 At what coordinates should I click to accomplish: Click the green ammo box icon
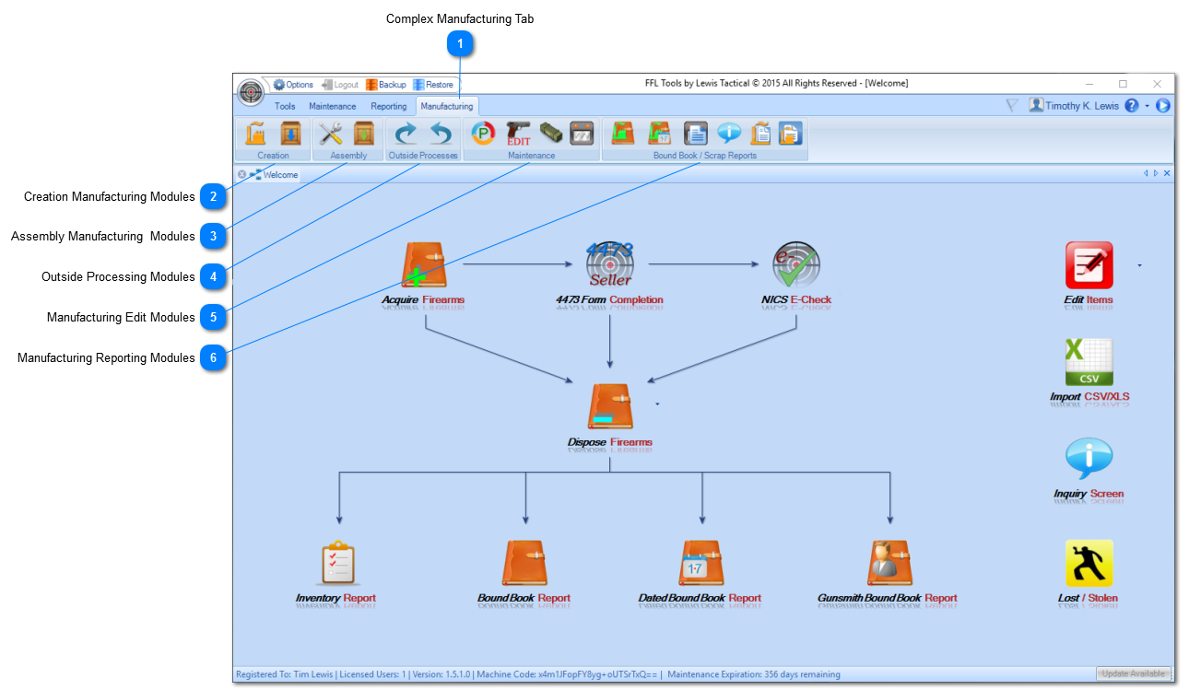click(x=550, y=134)
